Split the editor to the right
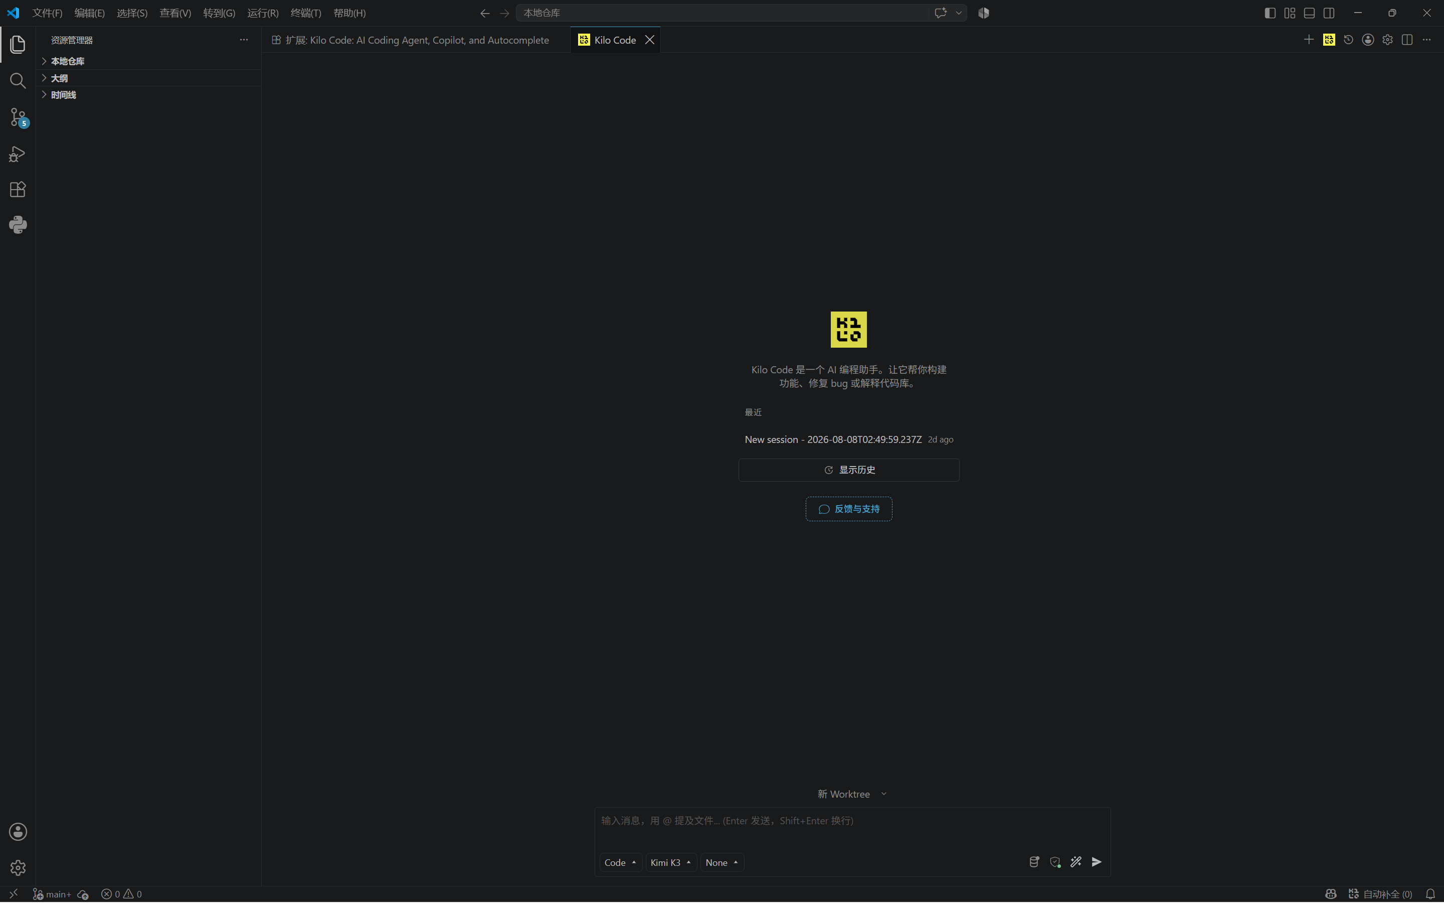This screenshot has width=1444, height=903. [x=1407, y=40]
